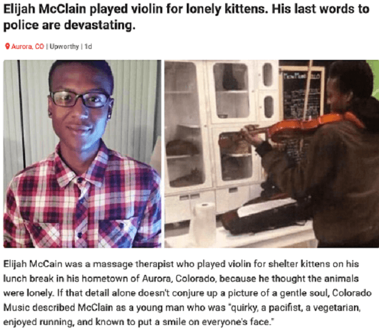This screenshot has width=379, height=328.
Task: Click the article's first line 'Elijah McCain was a massage therapist'
Action: (88, 264)
